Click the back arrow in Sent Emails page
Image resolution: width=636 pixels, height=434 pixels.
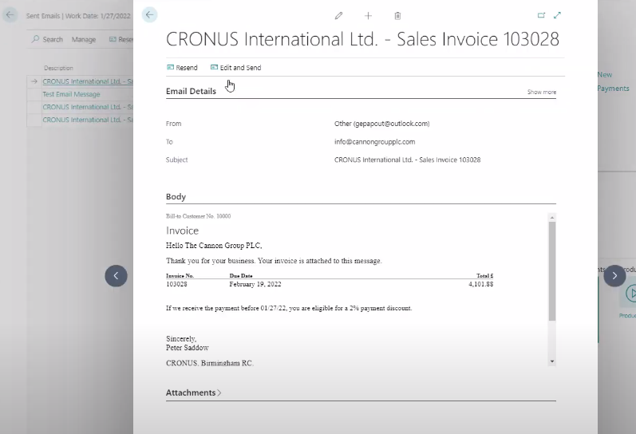pos(10,15)
